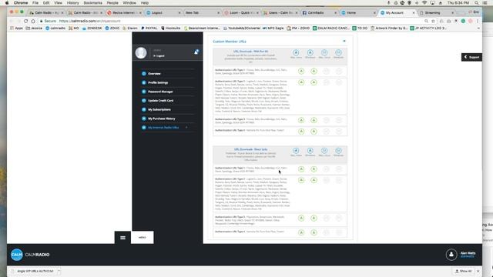Click second green icon in Port 80 Type 4 row
The height and width of the screenshot is (277, 493).
click(314, 132)
